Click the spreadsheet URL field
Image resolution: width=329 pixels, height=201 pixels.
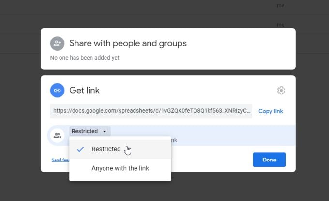[x=152, y=111]
